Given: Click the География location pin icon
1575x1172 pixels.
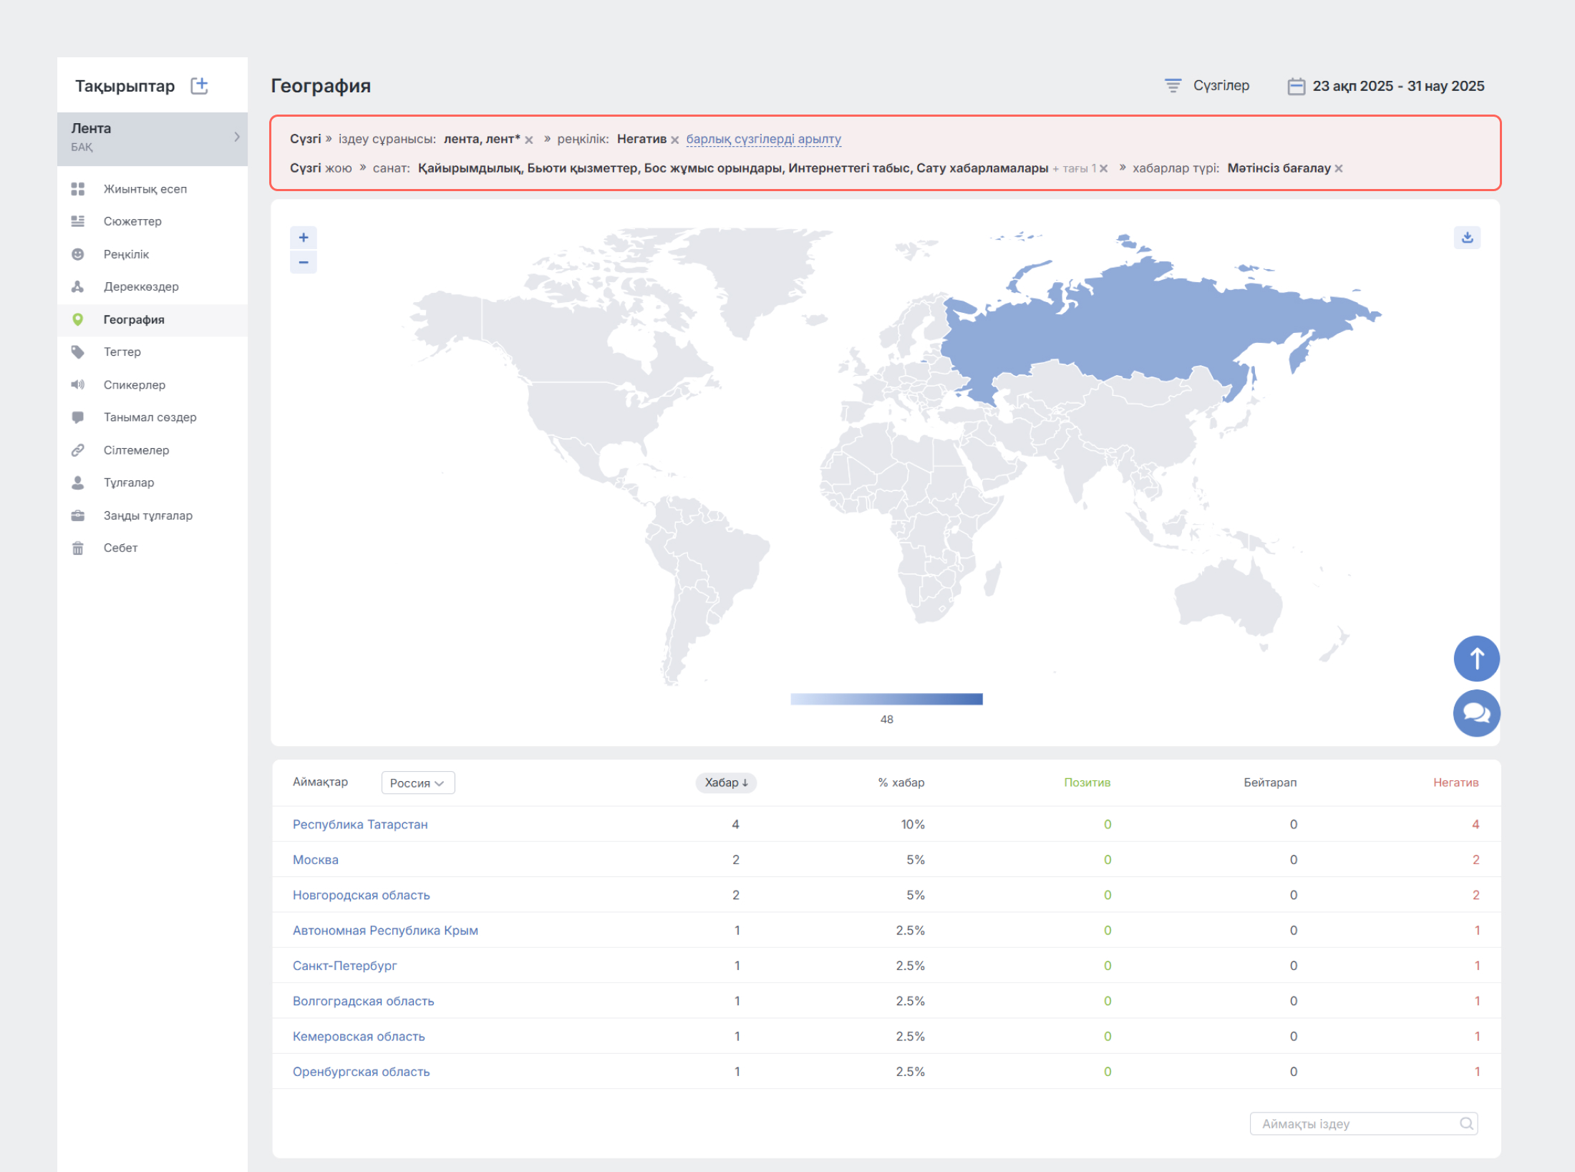Looking at the screenshot, I should (77, 319).
